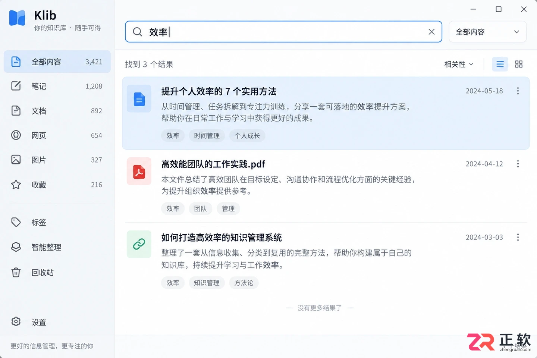537x358 pixels.
Task: Maximize the Klib window
Action: [499, 9]
